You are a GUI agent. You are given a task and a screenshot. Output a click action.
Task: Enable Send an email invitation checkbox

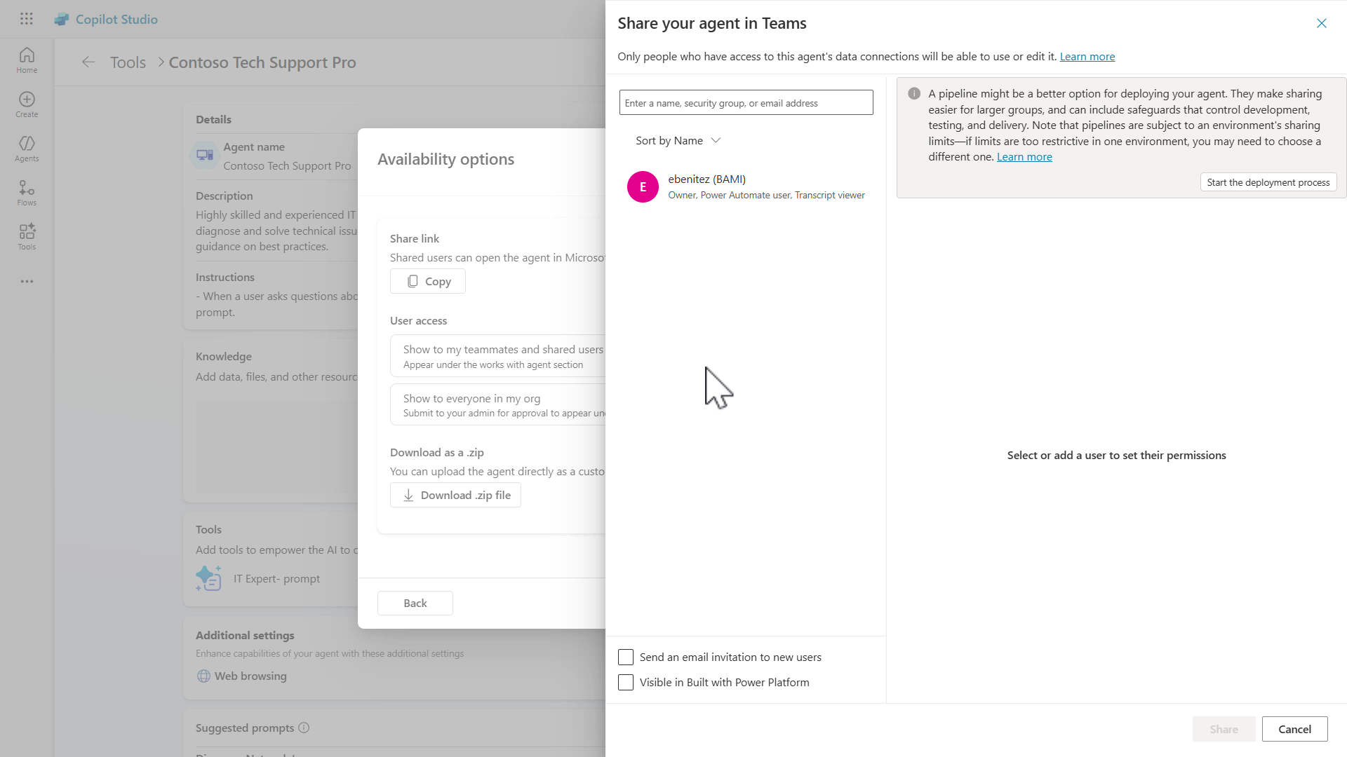pos(626,657)
